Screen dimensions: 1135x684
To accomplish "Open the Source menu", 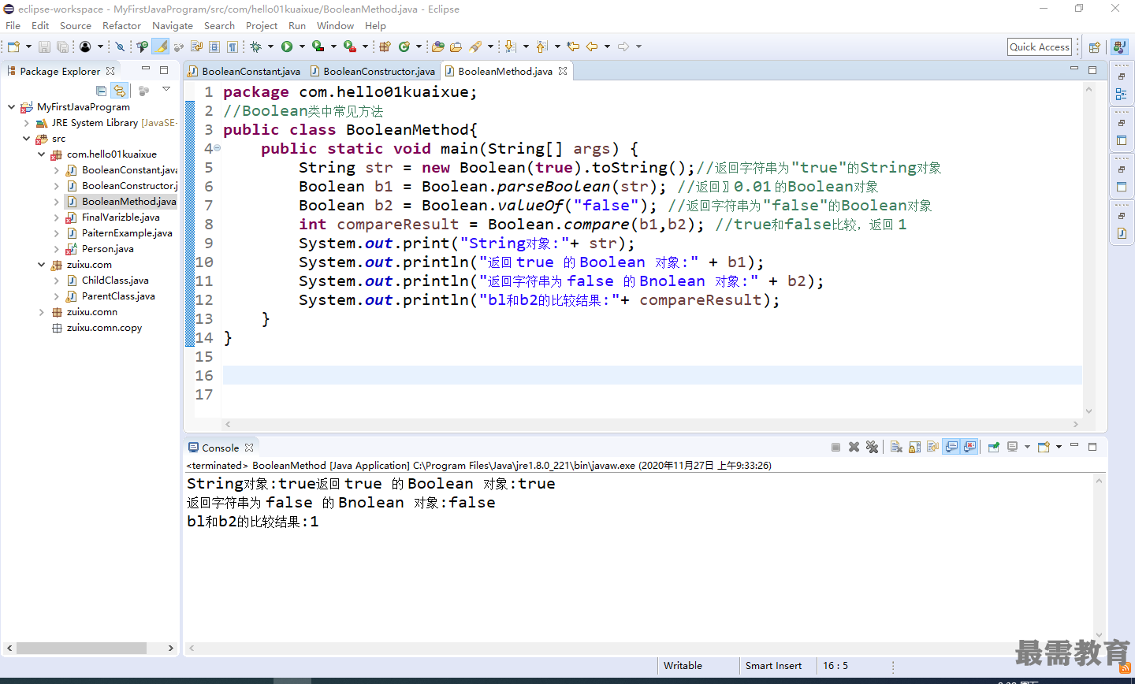I will point(76,25).
